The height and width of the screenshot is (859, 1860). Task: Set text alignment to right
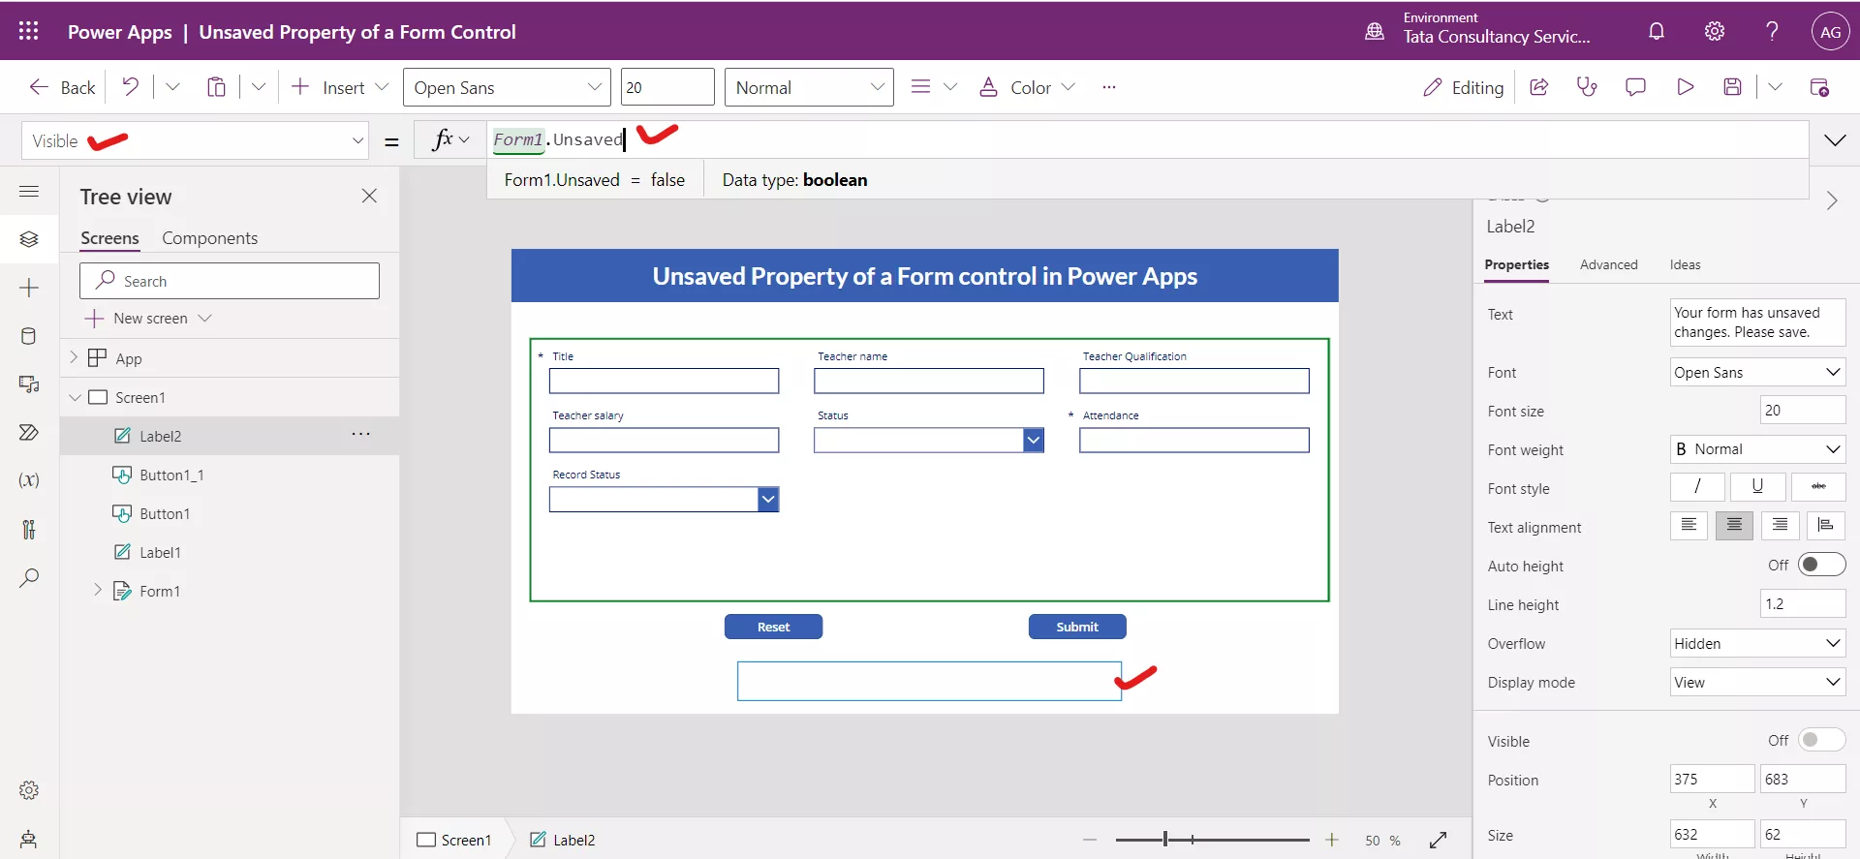(1780, 525)
